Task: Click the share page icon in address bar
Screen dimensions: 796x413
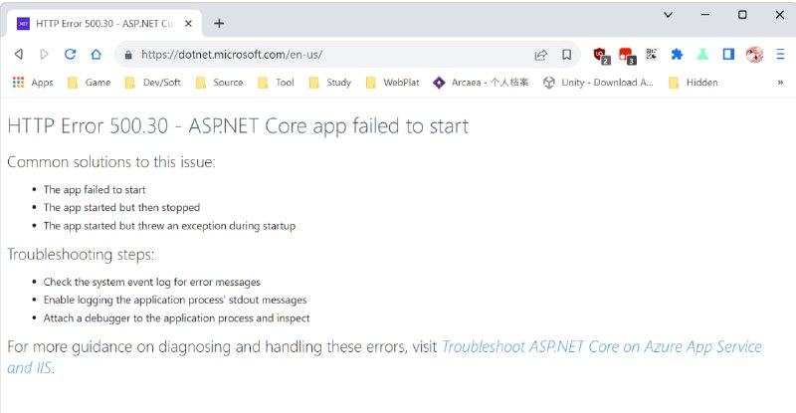Action: point(541,55)
